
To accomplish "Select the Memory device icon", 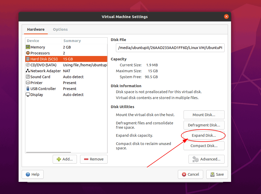I will tap(28, 47).
